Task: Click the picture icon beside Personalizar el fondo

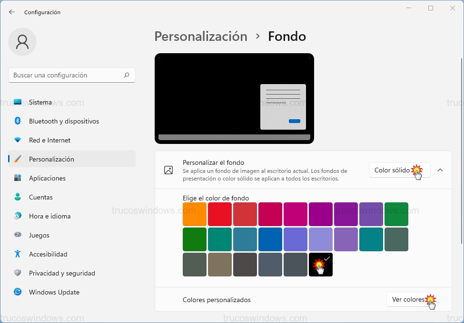Action: tap(168, 170)
